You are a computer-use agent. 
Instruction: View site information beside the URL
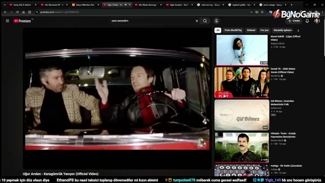pos(37,12)
